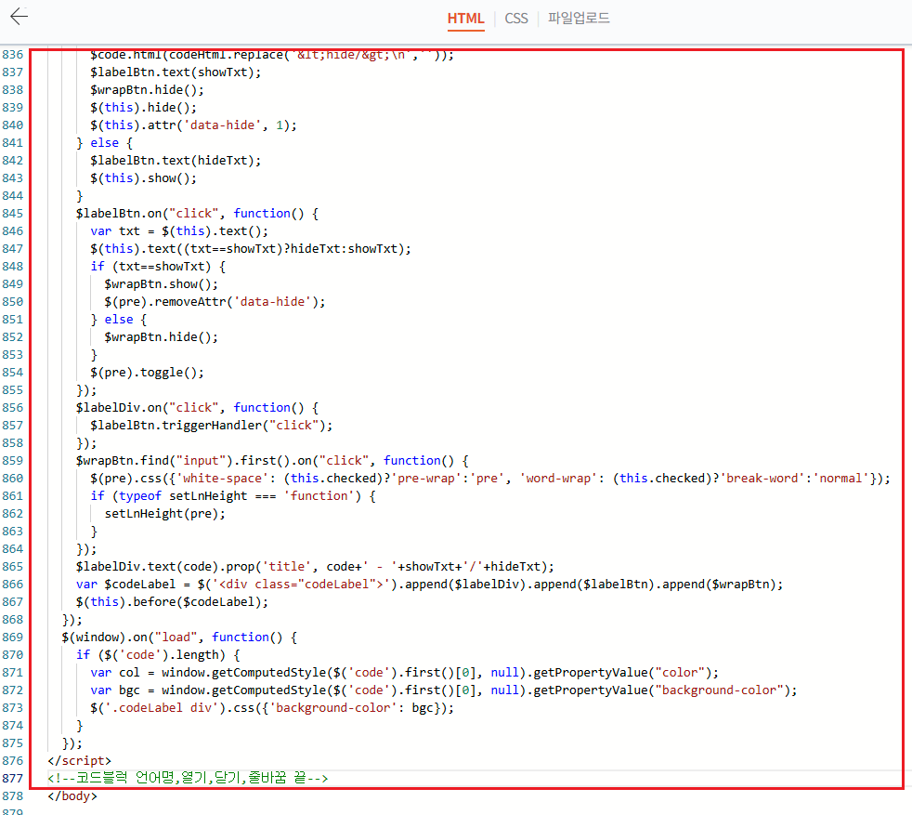Place cursor on $labelDiv.text(code).prop line

(x=315, y=567)
